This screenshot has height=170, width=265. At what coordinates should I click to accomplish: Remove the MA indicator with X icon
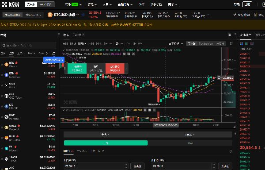[x=133, y=54]
